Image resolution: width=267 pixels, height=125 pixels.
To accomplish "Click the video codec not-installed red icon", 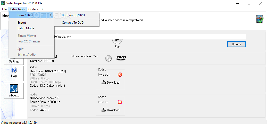I will (120, 75).
